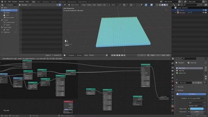Open Principled BSDF surface shader selector
The image size is (208, 117).
(x=196, y=98)
